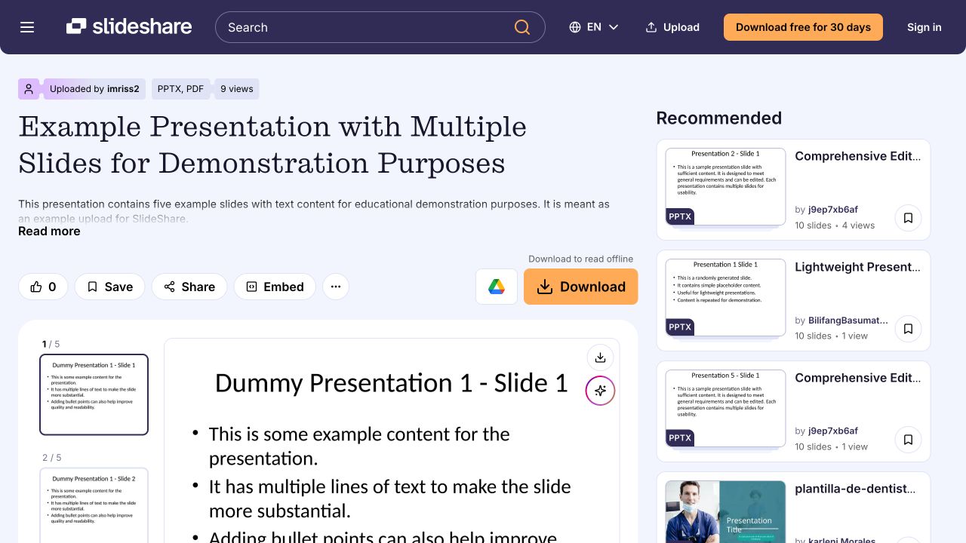Click the PPTX, PDF format tag
966x543 pixels.
[180, 89]
